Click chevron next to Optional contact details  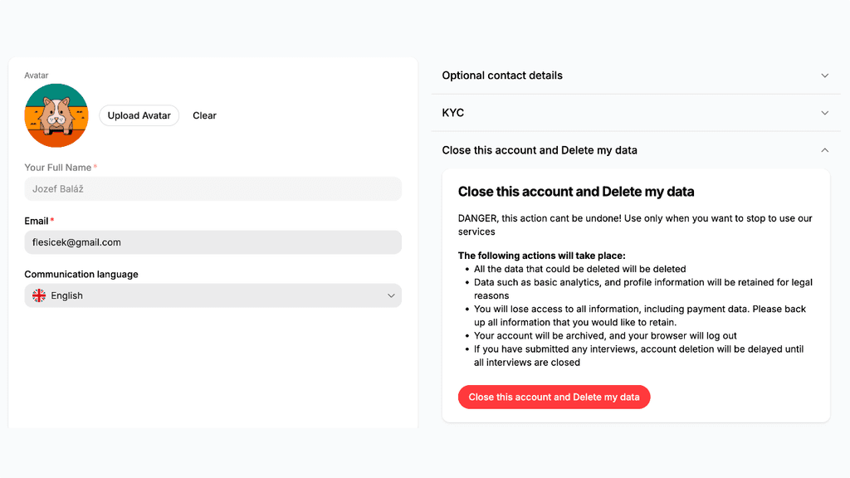(824, 76)
